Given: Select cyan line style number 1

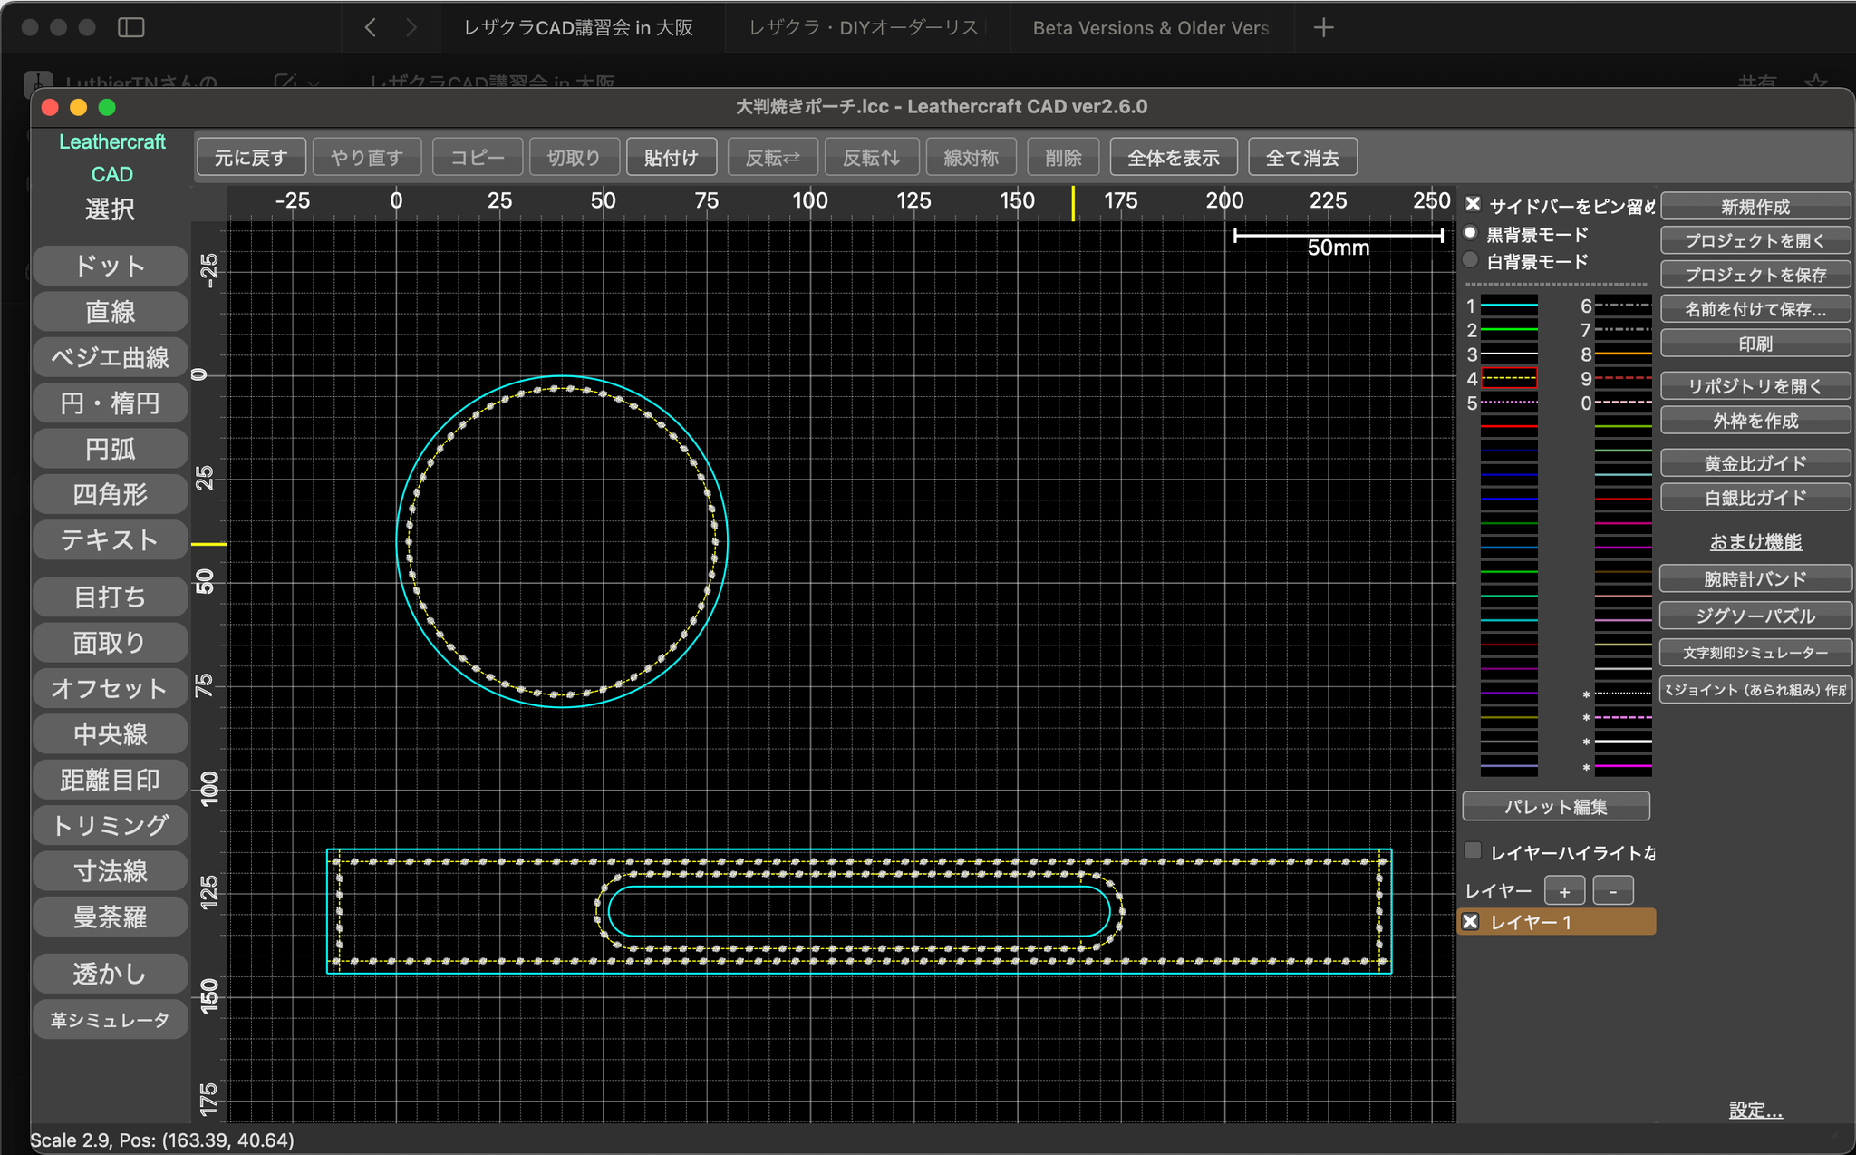Looking at the screenshot, I should coord(1509,306).
